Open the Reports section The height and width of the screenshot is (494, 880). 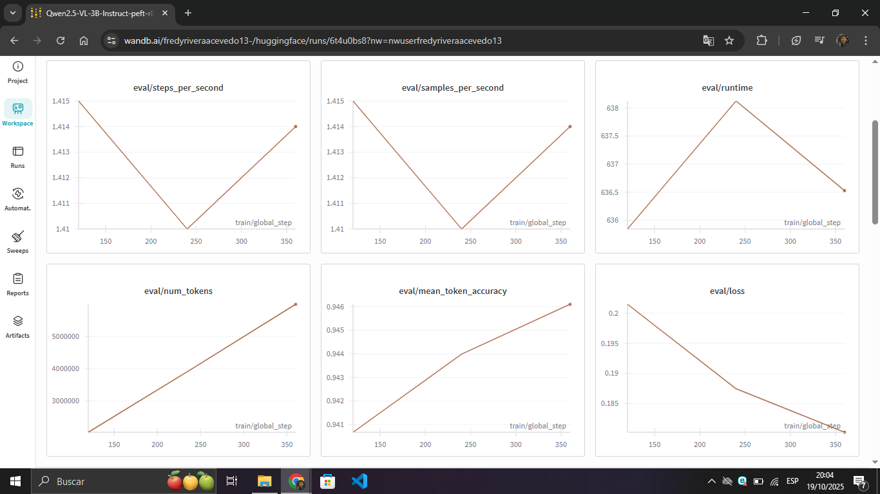[17, 282]
